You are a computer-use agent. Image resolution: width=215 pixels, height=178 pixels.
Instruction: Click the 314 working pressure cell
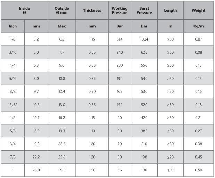click(x=119, y=39)
